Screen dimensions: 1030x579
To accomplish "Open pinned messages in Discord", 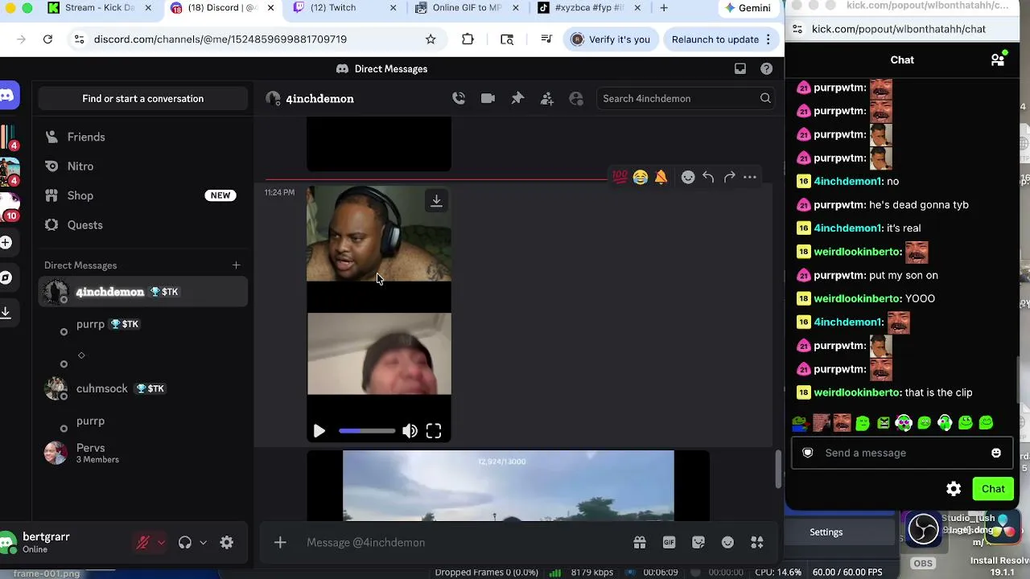I will [517, 98].
